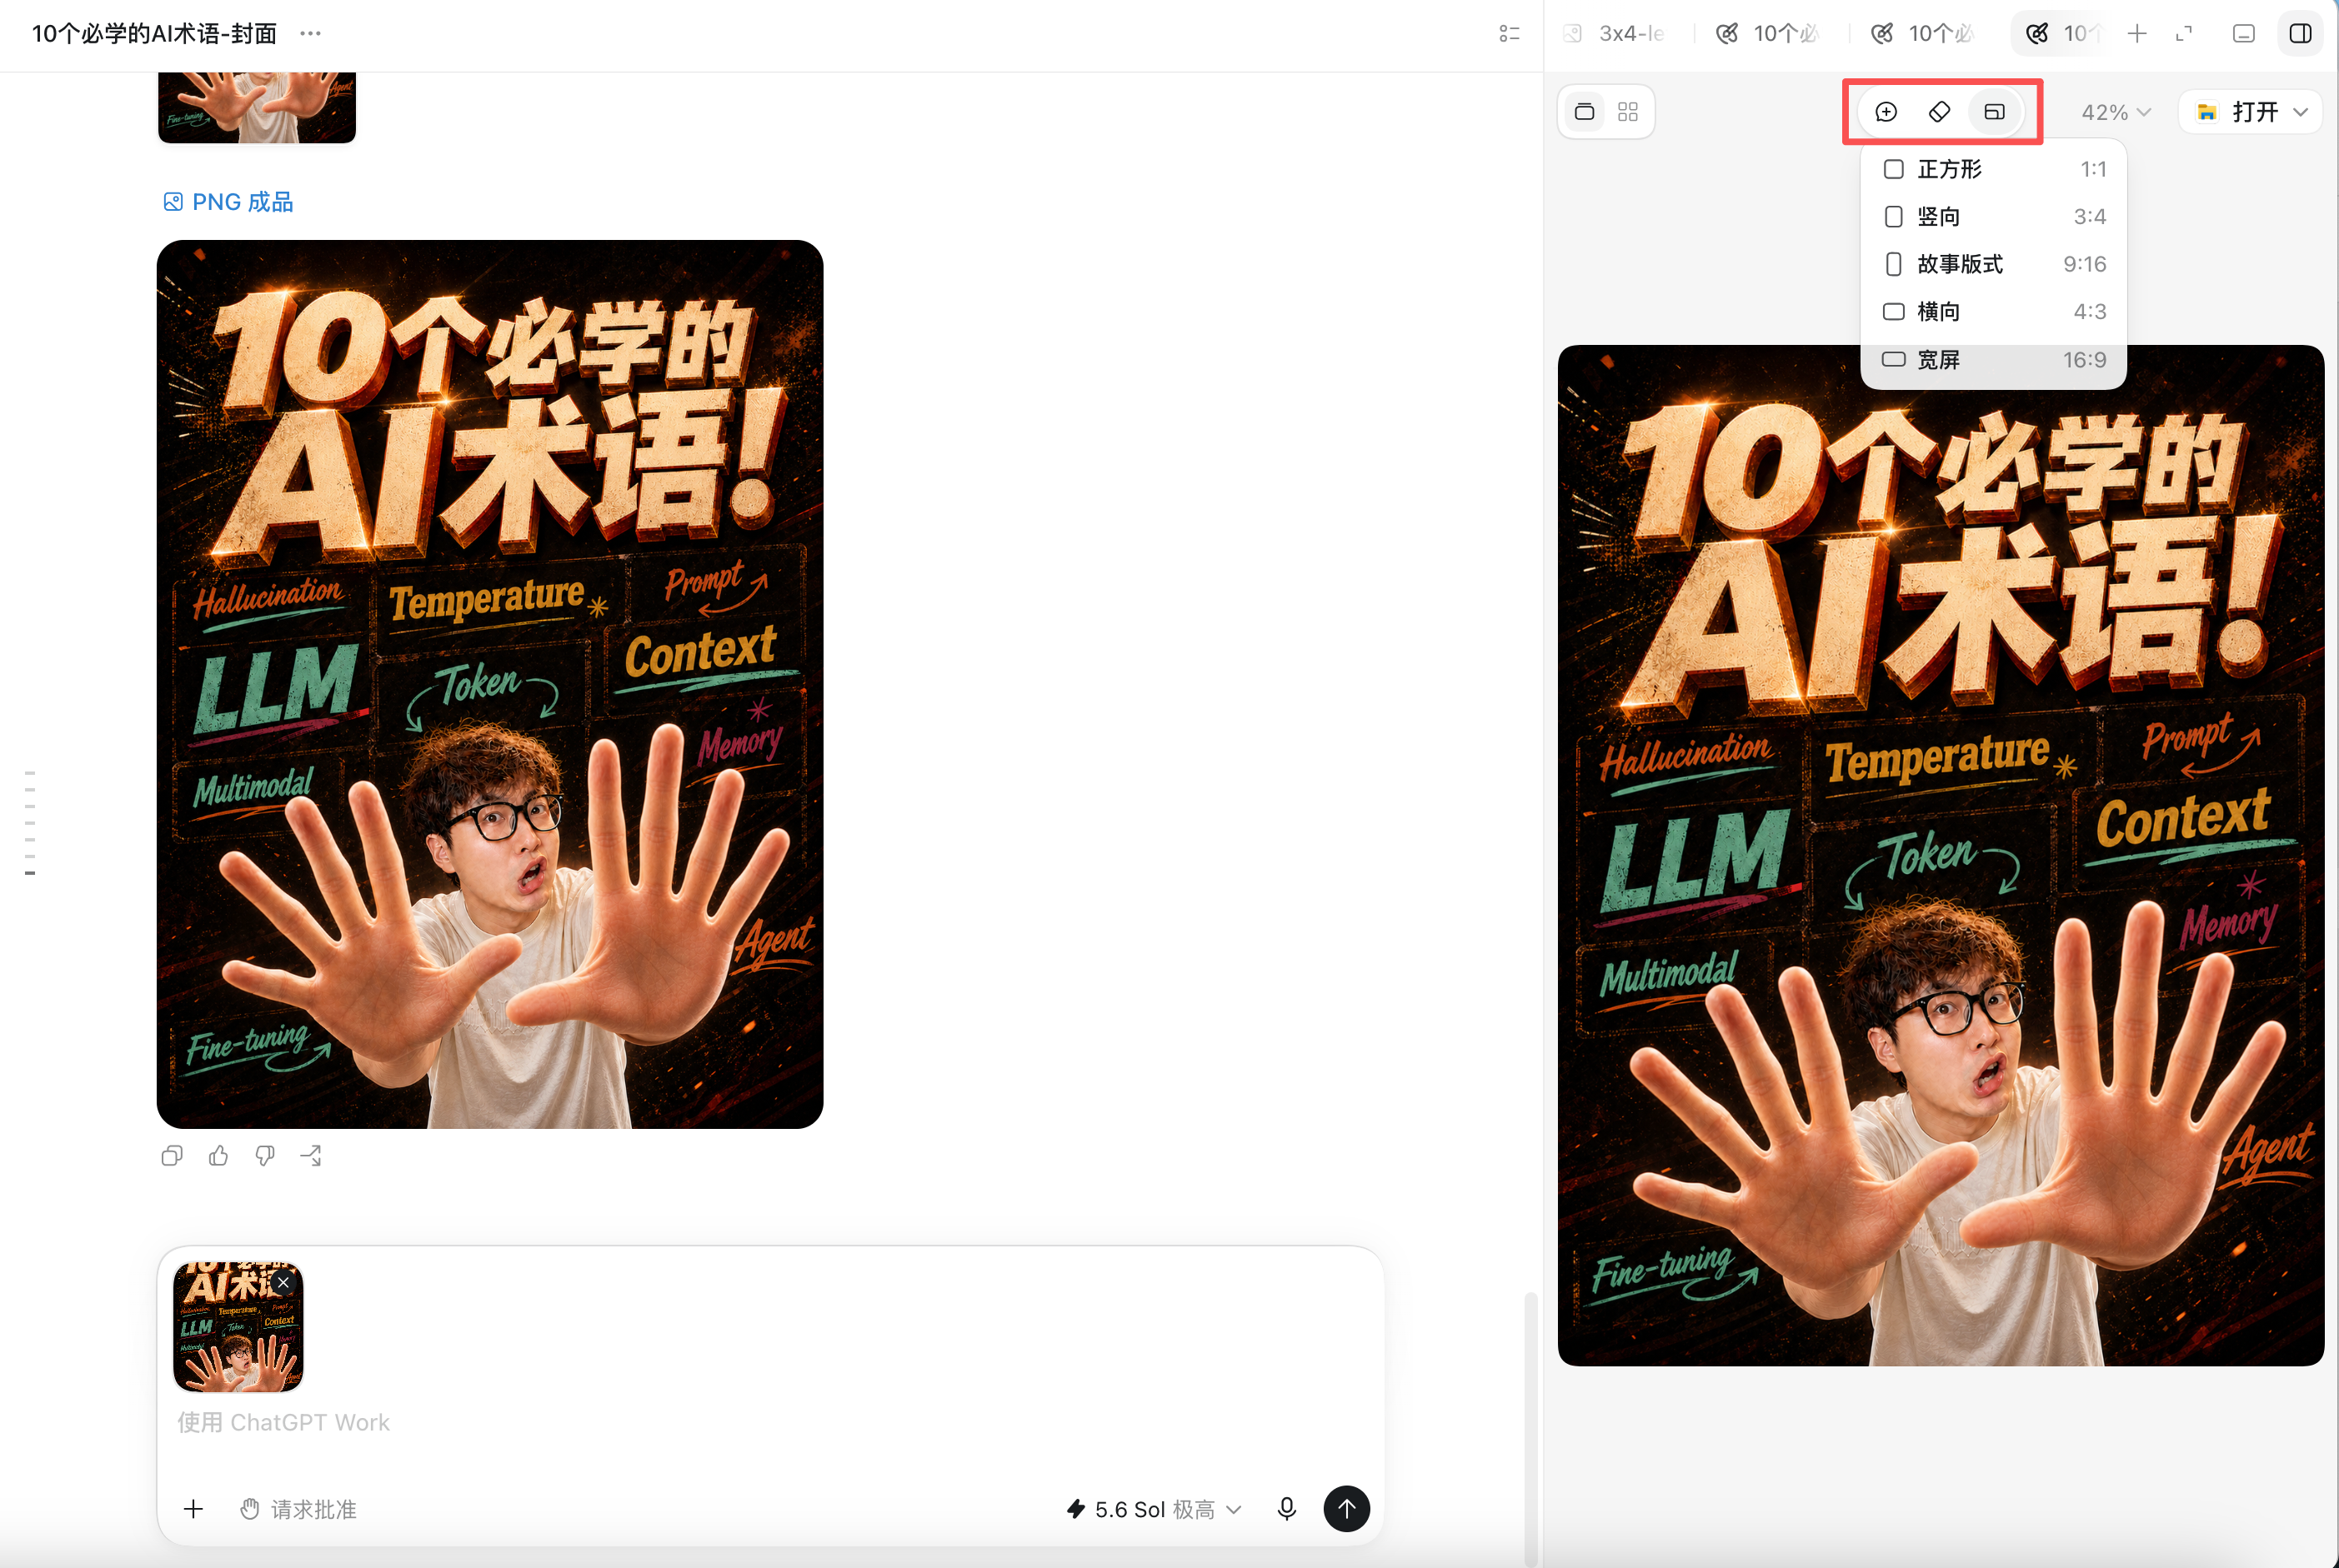Click the add comment icon in preview toolbar
This screenshot has width=2339, height=1568.
click(x=1886, y=112)
